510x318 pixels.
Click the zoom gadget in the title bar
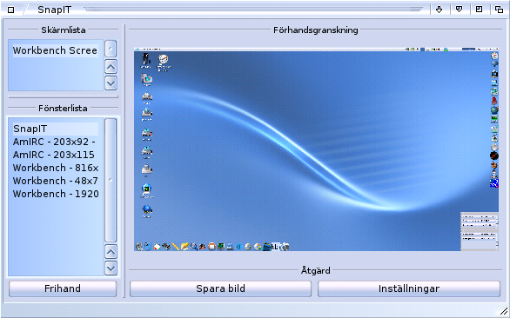click(x=479, y=10)
